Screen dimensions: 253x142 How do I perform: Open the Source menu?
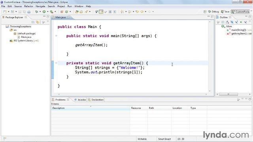18,6
